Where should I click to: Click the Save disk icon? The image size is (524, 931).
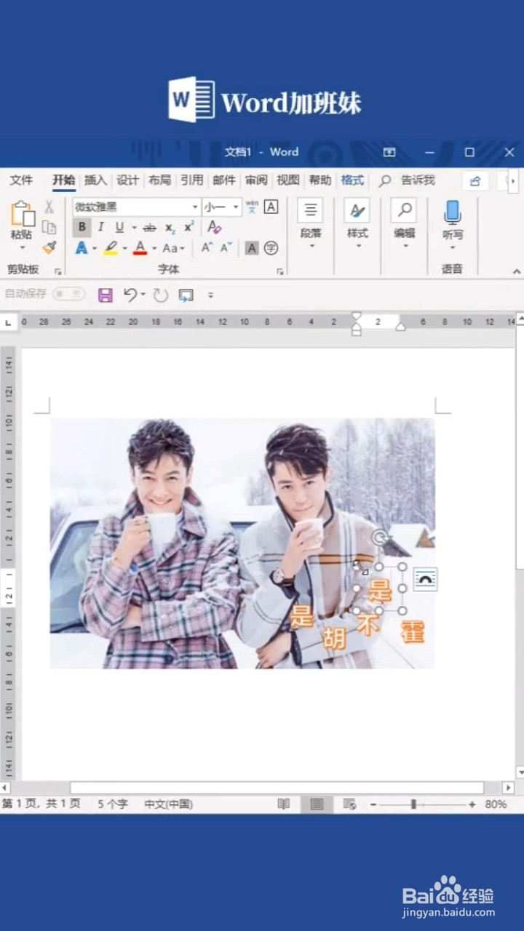pos(106,295)
